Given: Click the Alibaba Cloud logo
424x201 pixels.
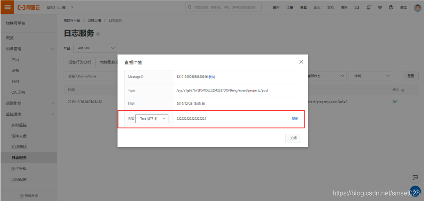Looking at the screenshot, I should tap(29, 7).
